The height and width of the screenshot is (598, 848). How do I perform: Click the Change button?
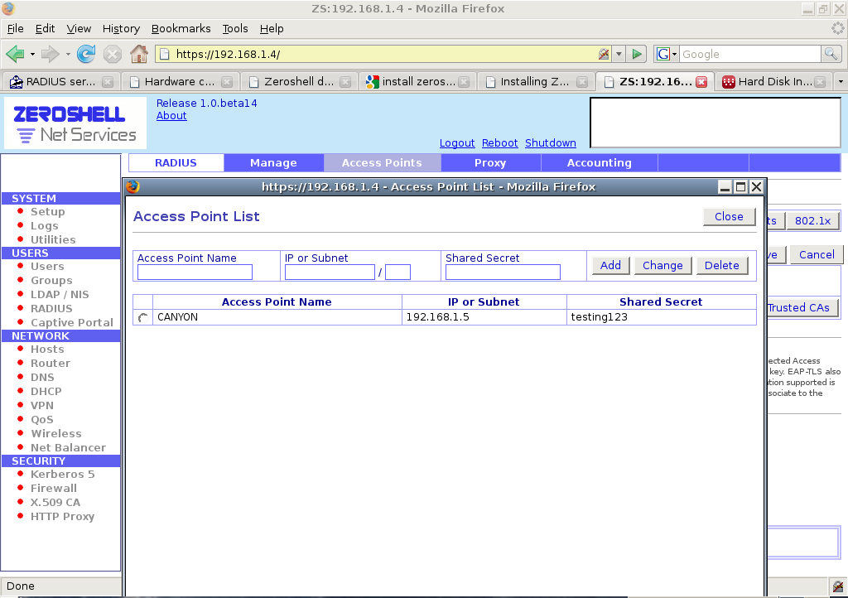(662, 266)
